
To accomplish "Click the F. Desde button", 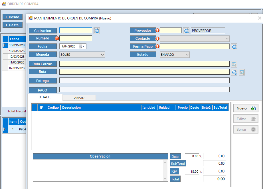I will pos(12,17).
